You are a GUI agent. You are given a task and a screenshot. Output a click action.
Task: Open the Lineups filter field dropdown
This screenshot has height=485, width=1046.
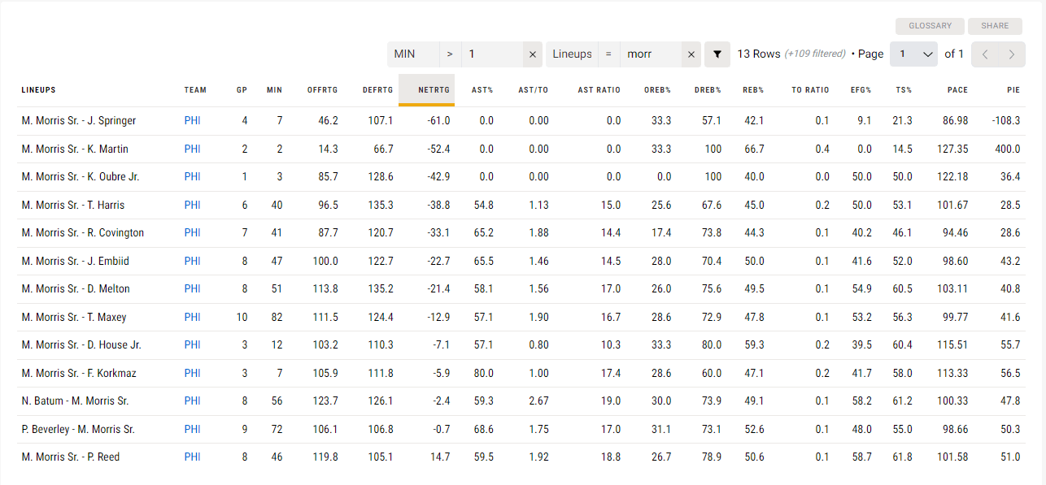[x=572, y=54]
